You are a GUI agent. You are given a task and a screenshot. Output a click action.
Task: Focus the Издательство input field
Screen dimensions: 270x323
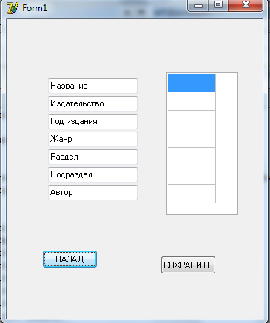tap(92, 103)
